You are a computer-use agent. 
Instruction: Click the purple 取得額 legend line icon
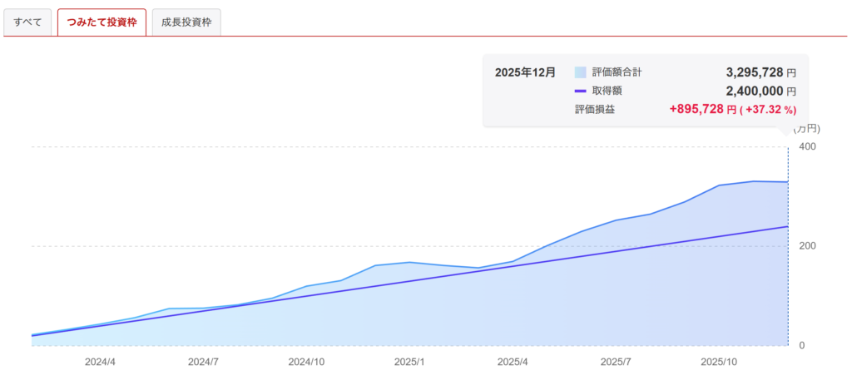click(x=580, y=91)
